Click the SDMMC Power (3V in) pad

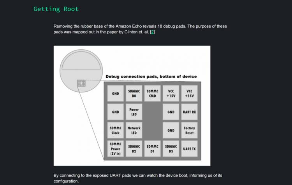pyautogui.click(x=116, y=149)
